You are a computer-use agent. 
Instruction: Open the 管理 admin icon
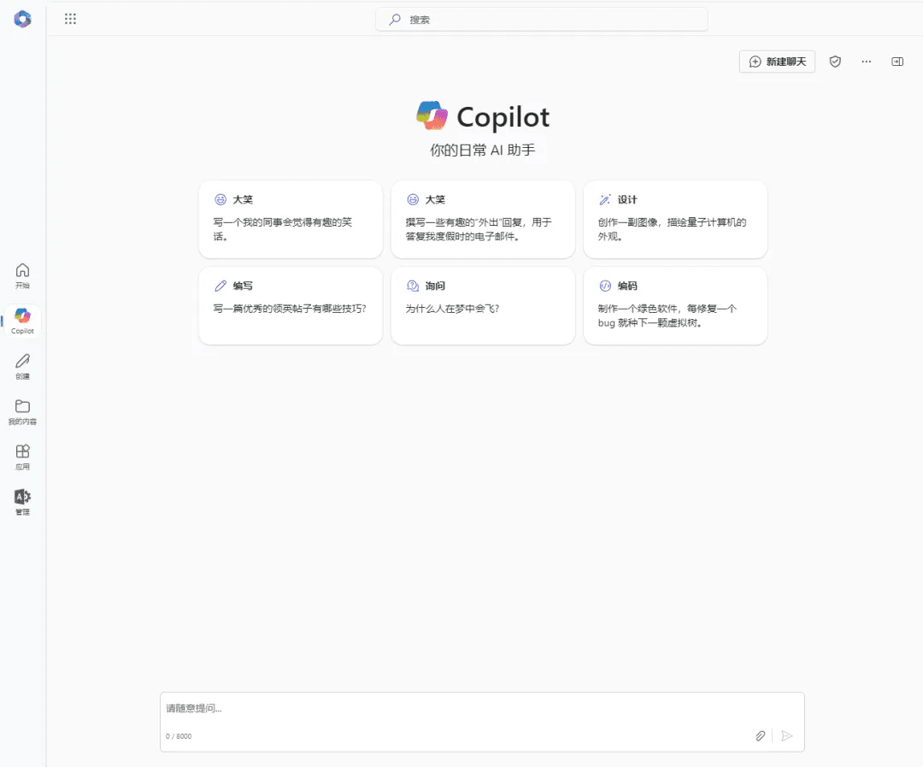pyautogui.click(x=23, y=502)
